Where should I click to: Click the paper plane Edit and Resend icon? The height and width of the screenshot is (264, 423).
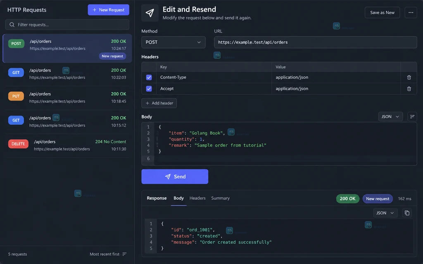(x=150, y=13)
